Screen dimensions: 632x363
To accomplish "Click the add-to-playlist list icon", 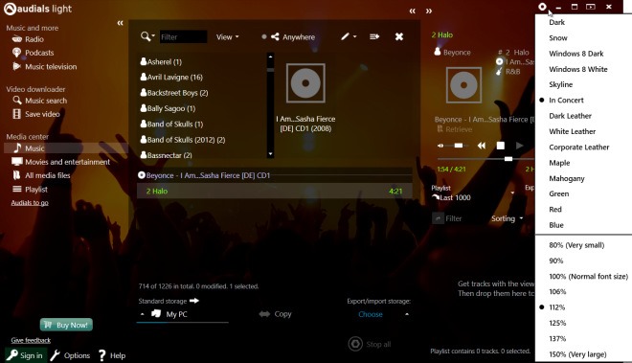I will [374, 36].
